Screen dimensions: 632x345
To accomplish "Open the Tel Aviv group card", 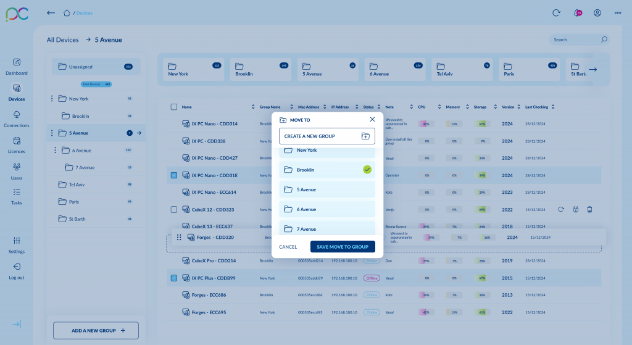I will 462,69.
